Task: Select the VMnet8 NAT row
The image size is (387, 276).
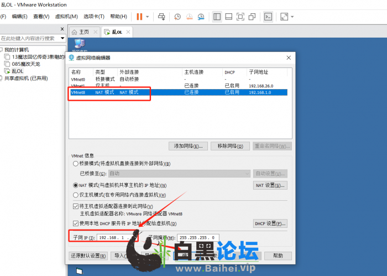Action: click(178, 92)
